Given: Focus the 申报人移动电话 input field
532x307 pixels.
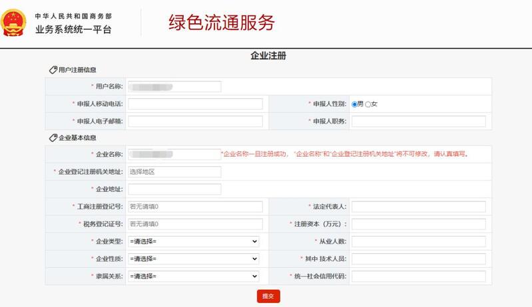Looking at the screenshot, I should 195,104.
